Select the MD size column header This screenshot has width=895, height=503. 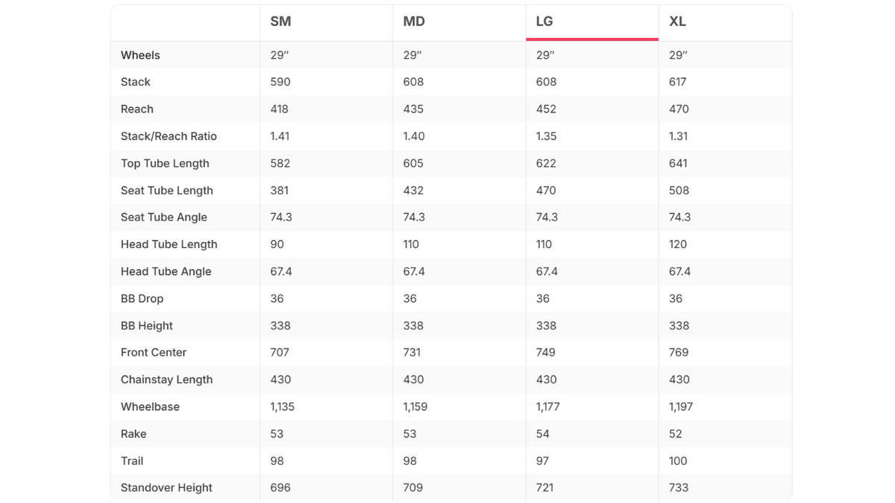pyautogui.click(x=414, y=22)
